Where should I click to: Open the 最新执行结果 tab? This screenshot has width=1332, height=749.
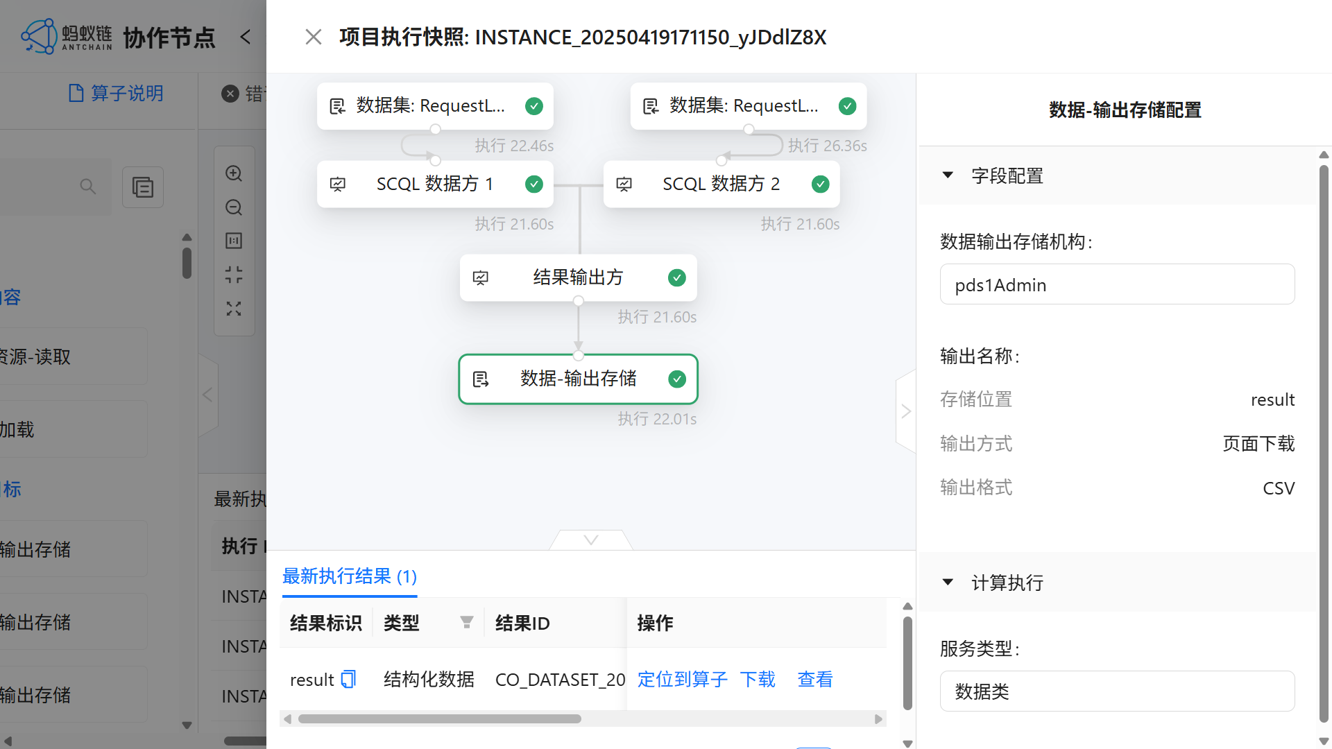(349, 576)
